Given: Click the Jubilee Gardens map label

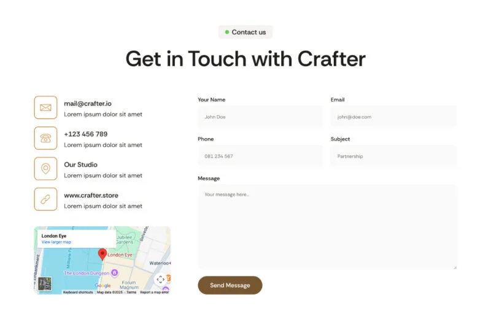Looking at the screenshot, I should pos(125,240).
